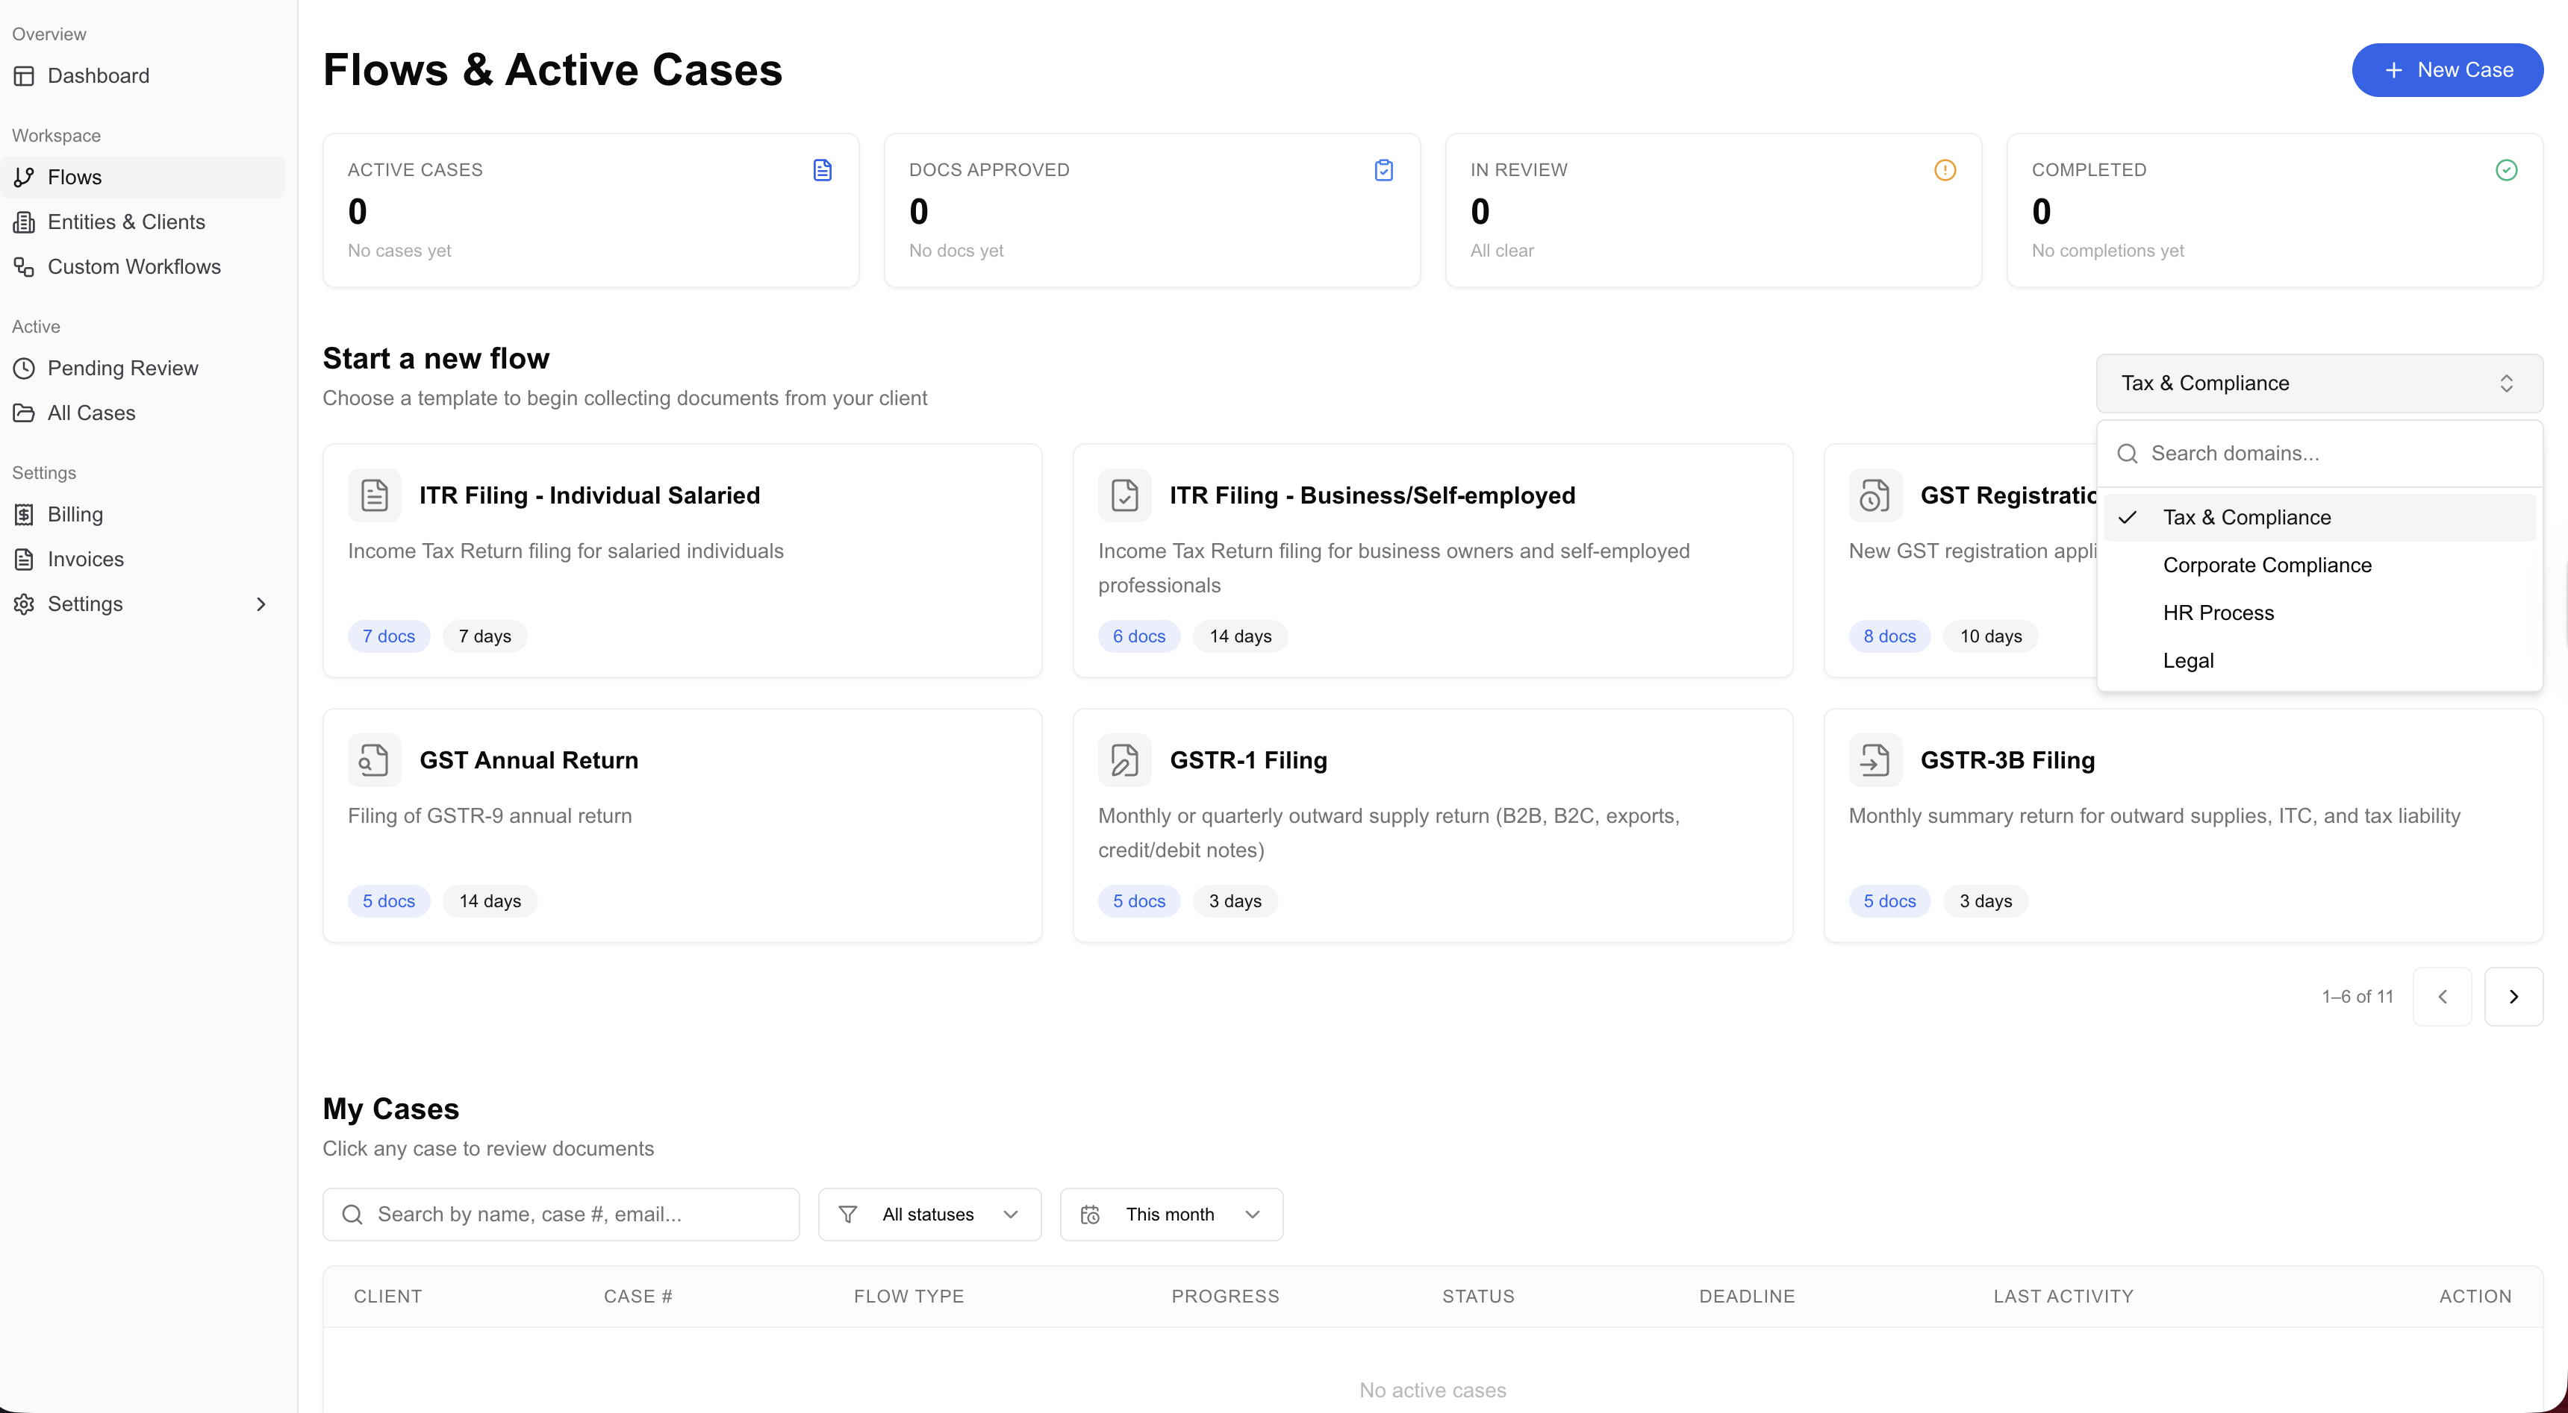
Task: Expand the Settings submenu chevron
Action: pyautogui.click(x=261, y=605)
